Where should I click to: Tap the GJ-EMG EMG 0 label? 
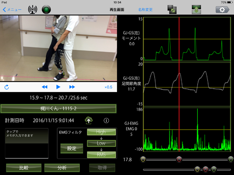click(x=131, y=126)
